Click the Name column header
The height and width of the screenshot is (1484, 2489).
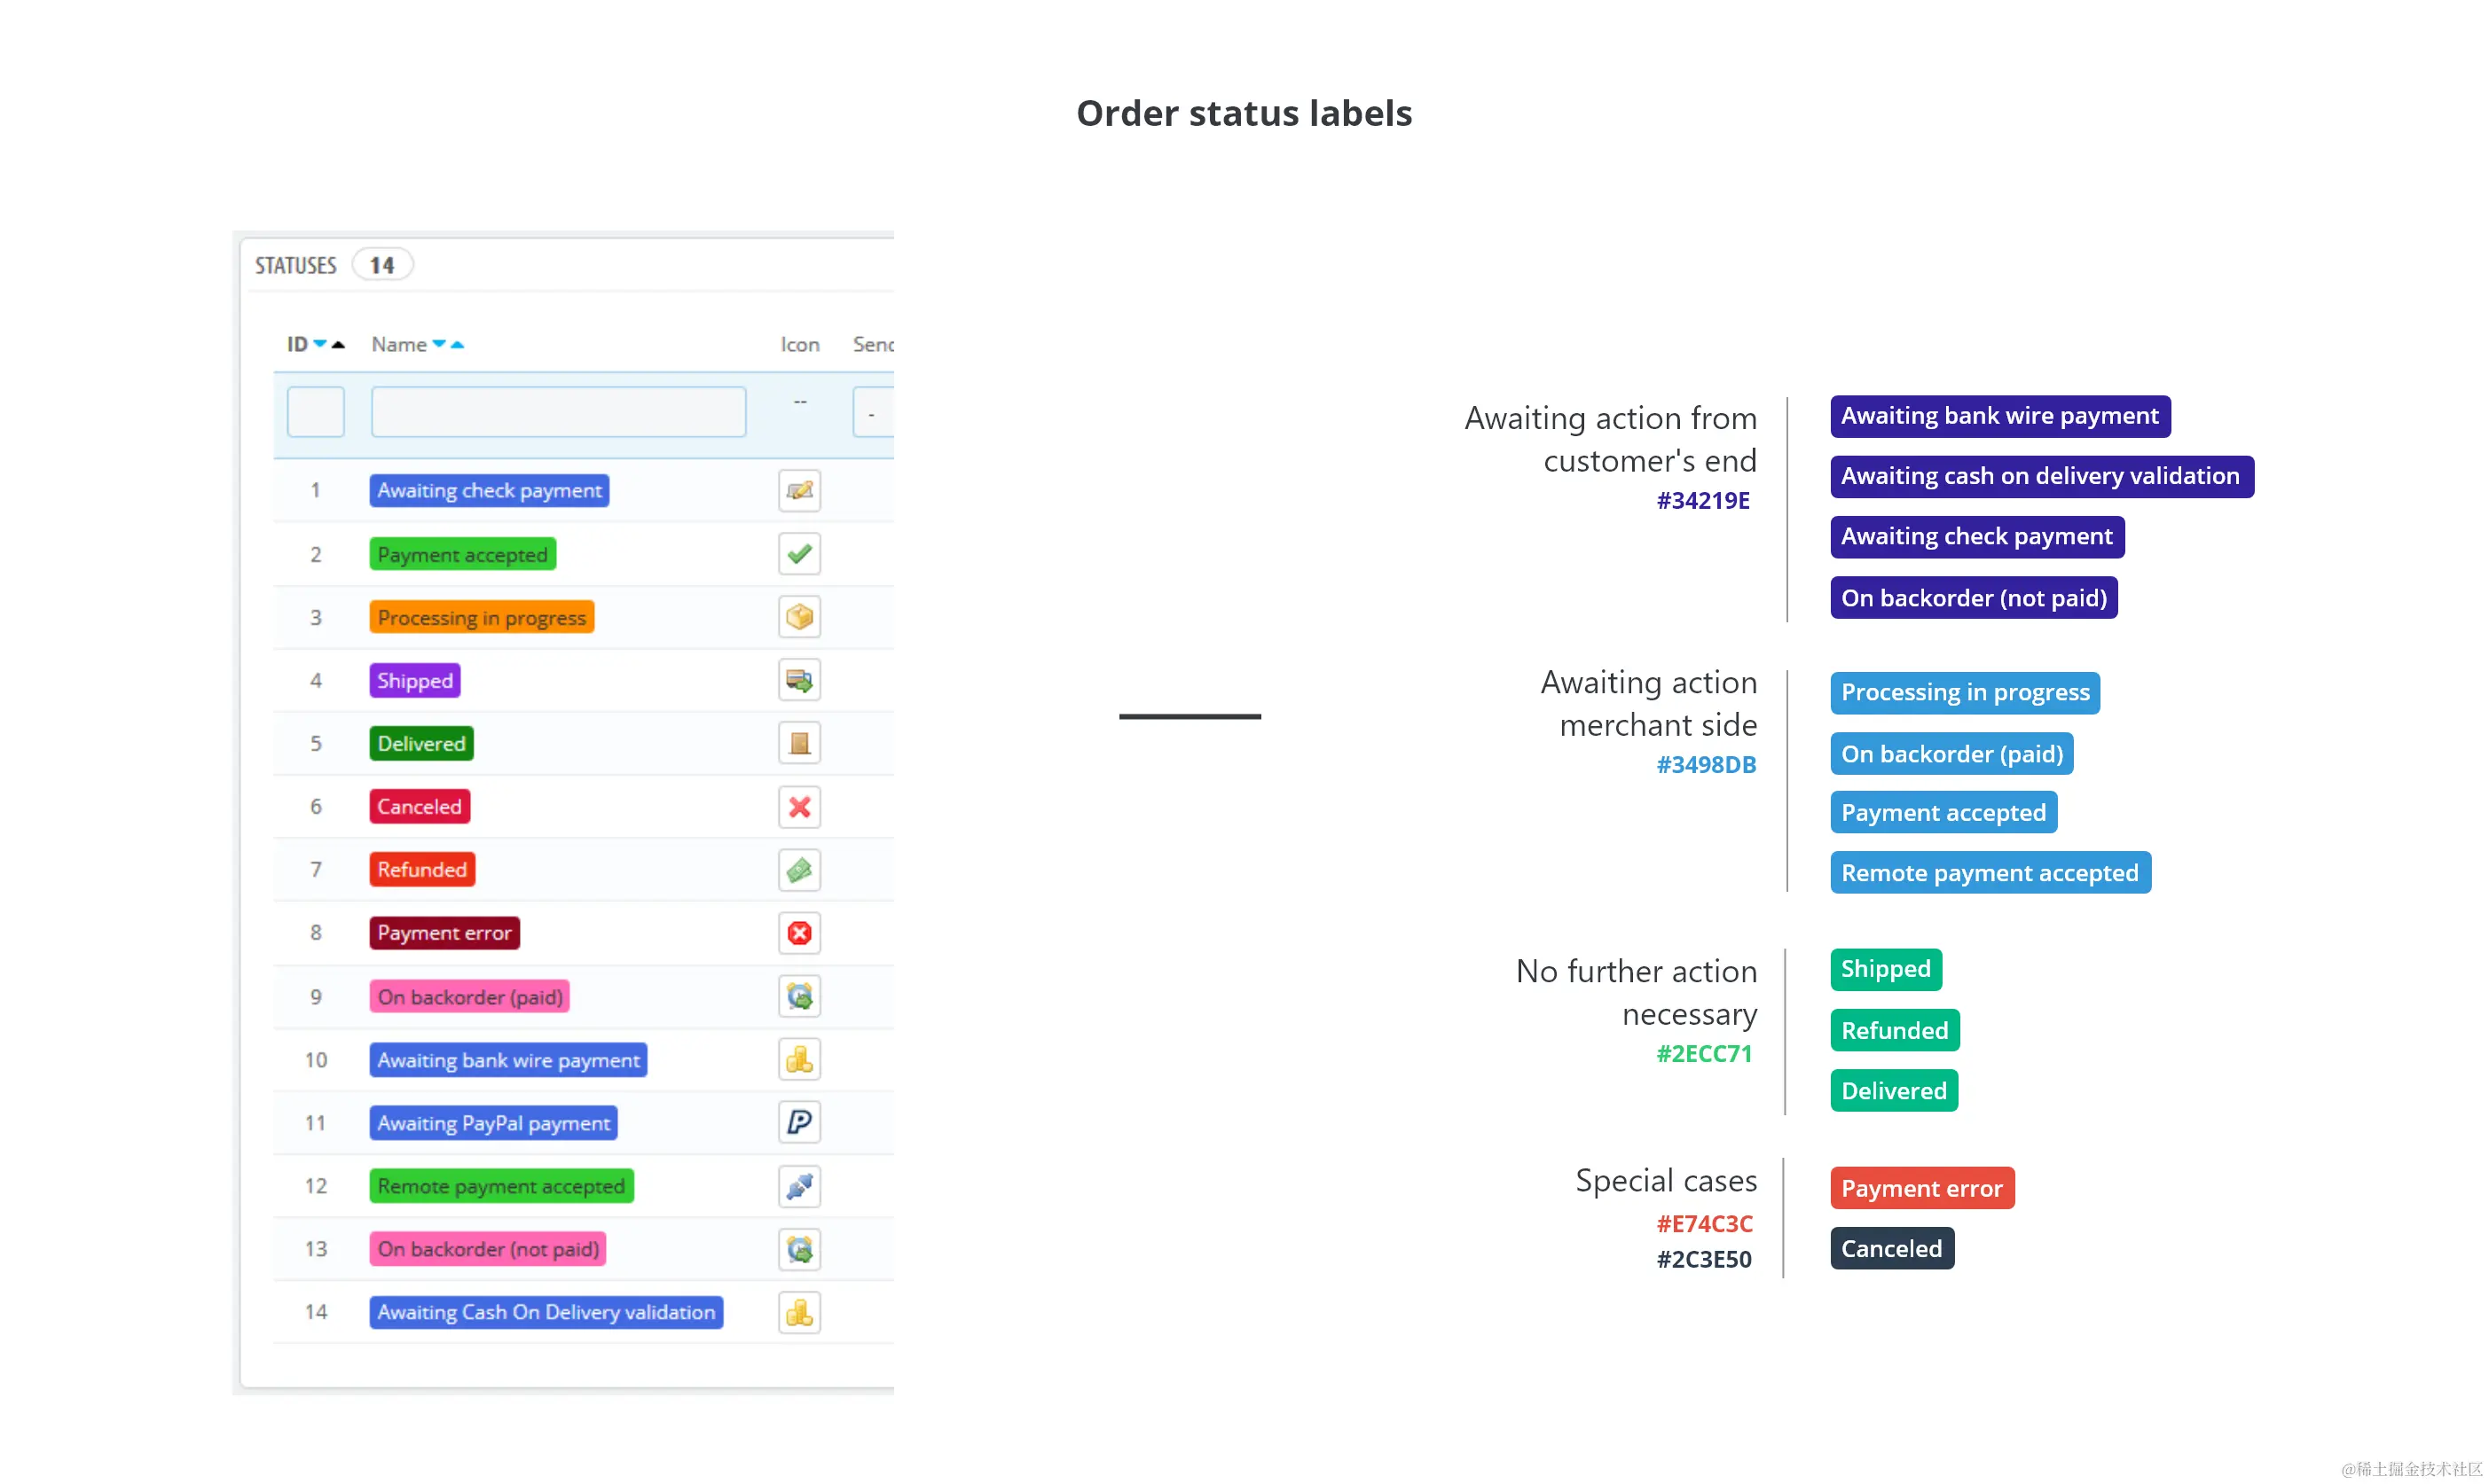click(399, 345)
